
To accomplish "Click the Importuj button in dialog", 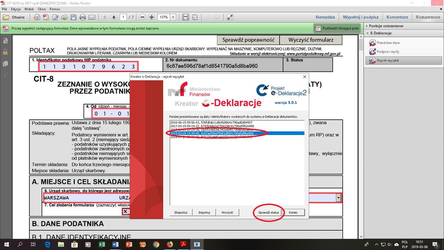I will [x=204, y=213].
